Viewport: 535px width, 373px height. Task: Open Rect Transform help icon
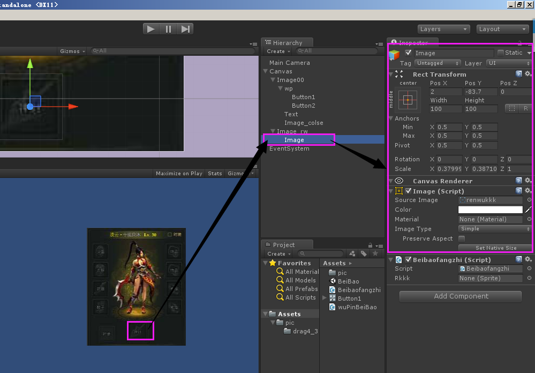(518, 74)
